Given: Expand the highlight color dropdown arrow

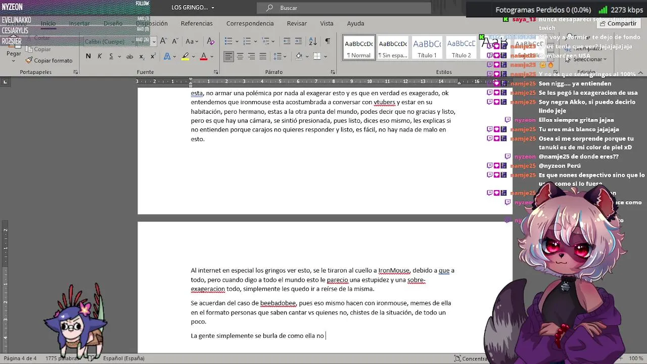Looking at the screenshot, I should (x=193, y=57).
